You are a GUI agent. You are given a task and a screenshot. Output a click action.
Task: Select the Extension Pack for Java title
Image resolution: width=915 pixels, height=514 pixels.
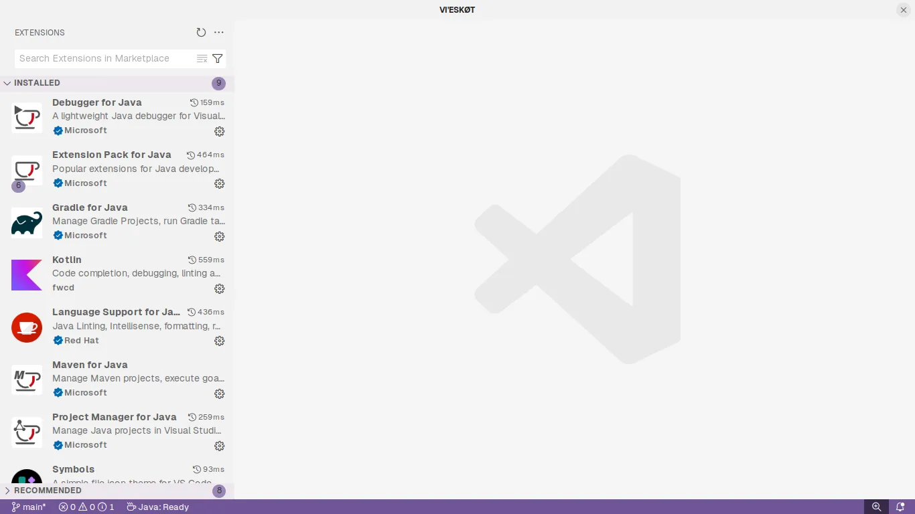click(x=112, y=155)
